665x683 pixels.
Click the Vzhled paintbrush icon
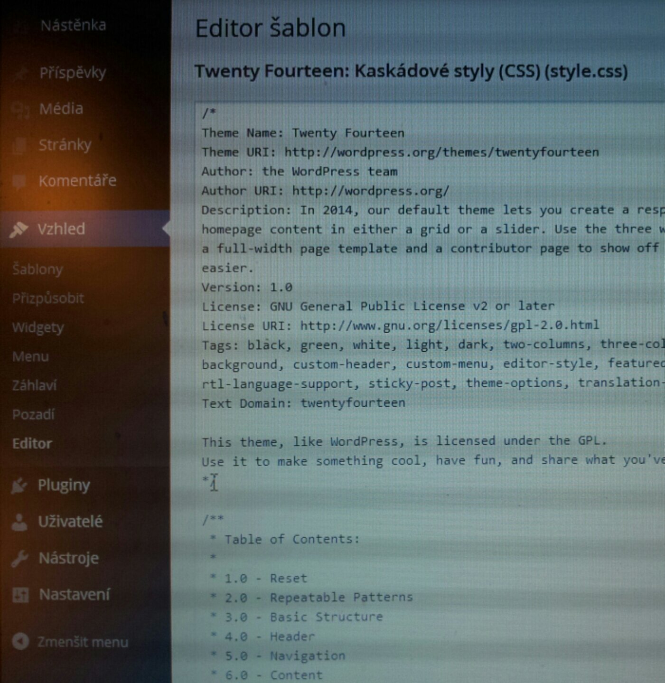point(19,229)
